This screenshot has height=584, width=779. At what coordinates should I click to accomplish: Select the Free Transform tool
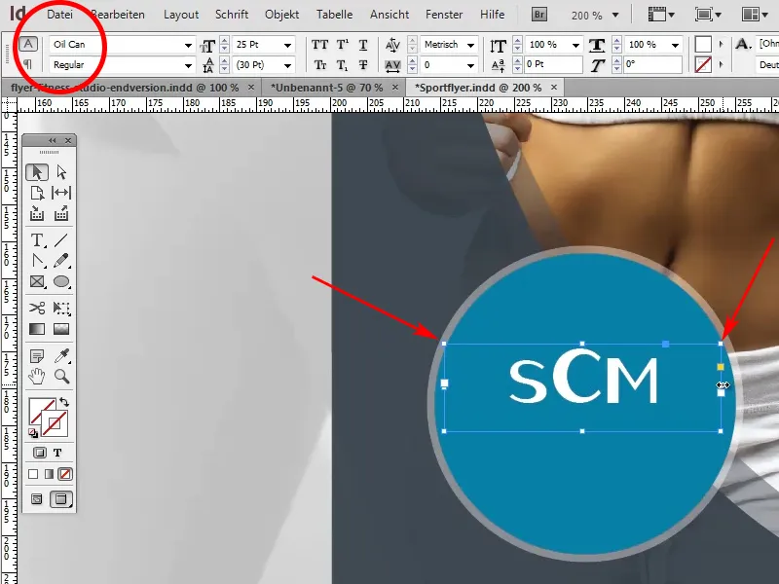click(61, 308)
